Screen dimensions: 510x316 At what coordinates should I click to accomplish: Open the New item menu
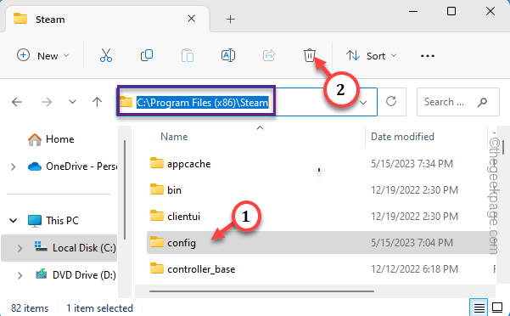tap(43, 56)
